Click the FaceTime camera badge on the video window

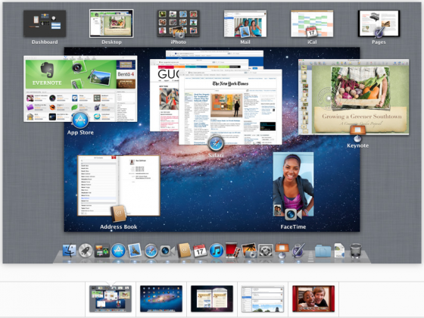coord(293,214)
